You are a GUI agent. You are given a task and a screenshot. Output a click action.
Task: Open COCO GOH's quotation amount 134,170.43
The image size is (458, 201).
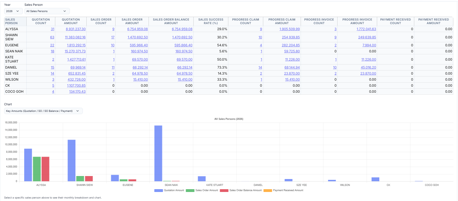point(77,92)
